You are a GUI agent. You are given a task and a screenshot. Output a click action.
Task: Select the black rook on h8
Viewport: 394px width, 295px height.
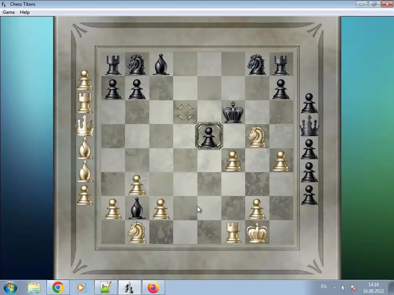[x=281, y=65]
